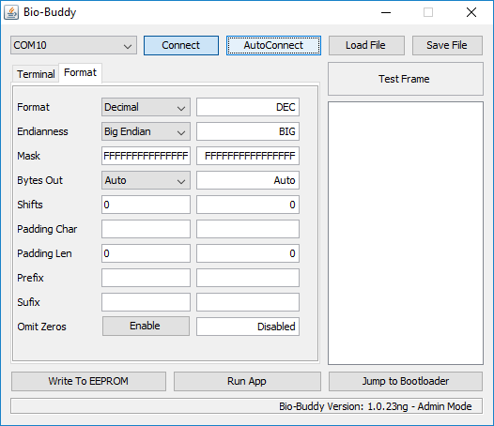This screenshot has width=494, height=426.
Task: Click the Run App button
Action: point(247,381)
